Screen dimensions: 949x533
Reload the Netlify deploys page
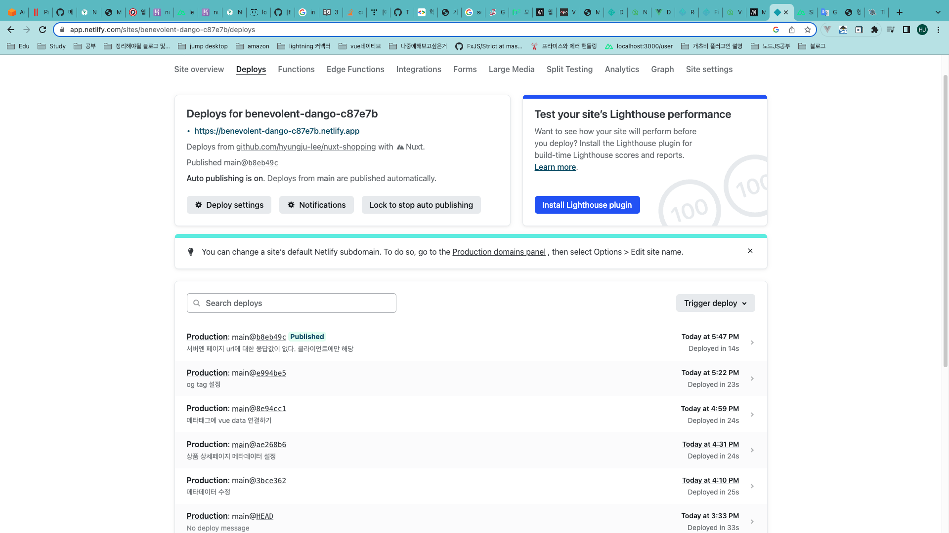[43, 30]
